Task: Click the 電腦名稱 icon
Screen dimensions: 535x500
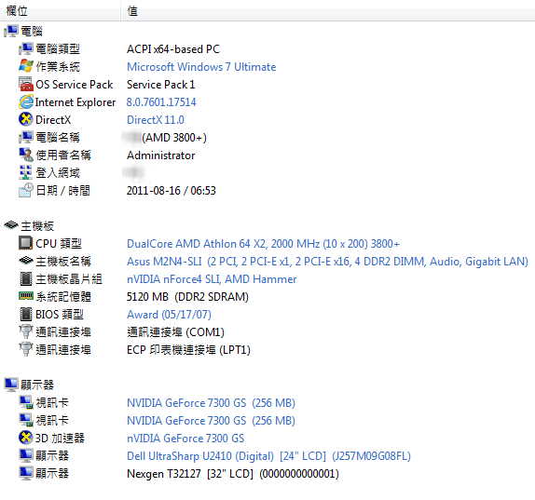Action: 25,138
